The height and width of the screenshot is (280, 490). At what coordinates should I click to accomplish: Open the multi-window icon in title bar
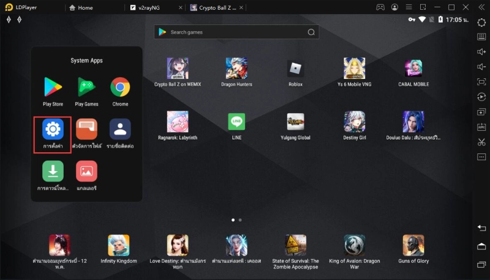[x=423, y=7]
